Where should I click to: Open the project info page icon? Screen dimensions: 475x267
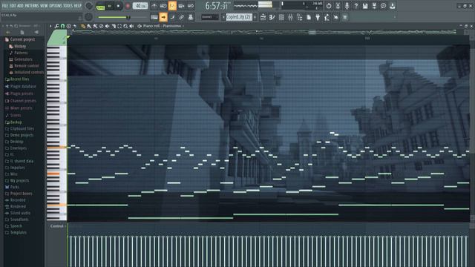click(309, 17)
